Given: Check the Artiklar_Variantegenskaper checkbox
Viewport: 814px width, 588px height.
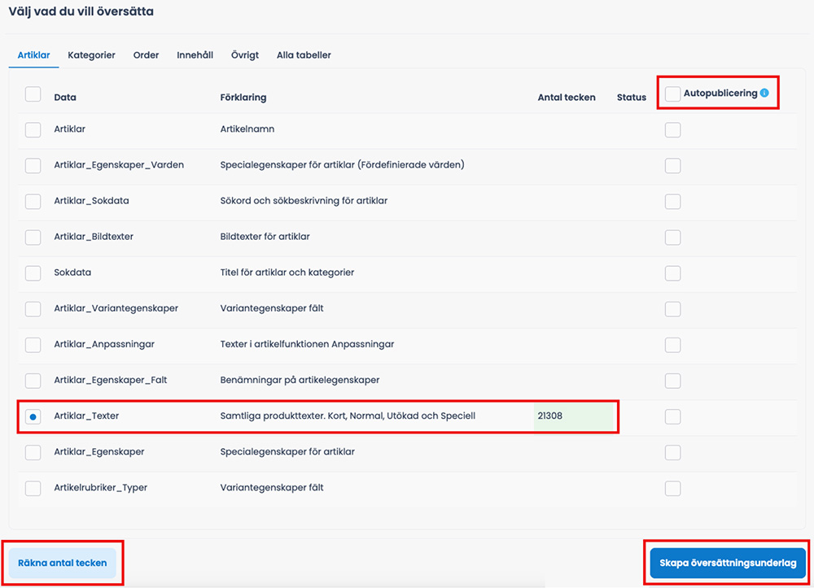Looking at the screenshot, I should pos(33,308).
